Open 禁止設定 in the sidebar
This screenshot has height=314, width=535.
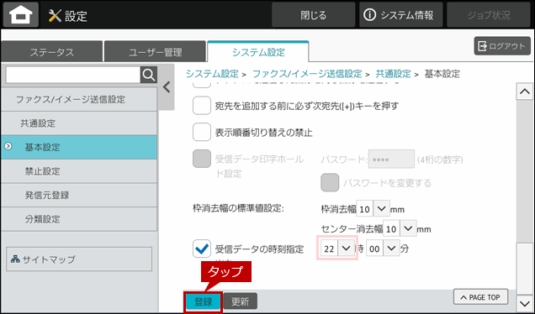tap(79, 171)
